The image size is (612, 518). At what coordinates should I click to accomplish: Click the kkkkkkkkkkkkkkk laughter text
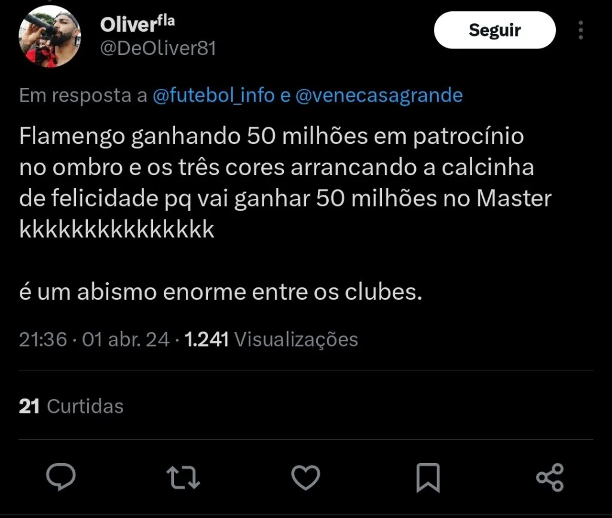tap(117, 229)
